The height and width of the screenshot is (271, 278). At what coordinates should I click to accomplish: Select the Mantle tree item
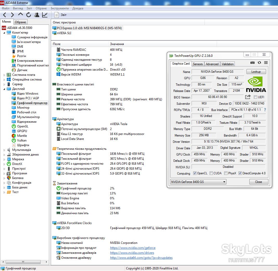click(x=19, y=136)
